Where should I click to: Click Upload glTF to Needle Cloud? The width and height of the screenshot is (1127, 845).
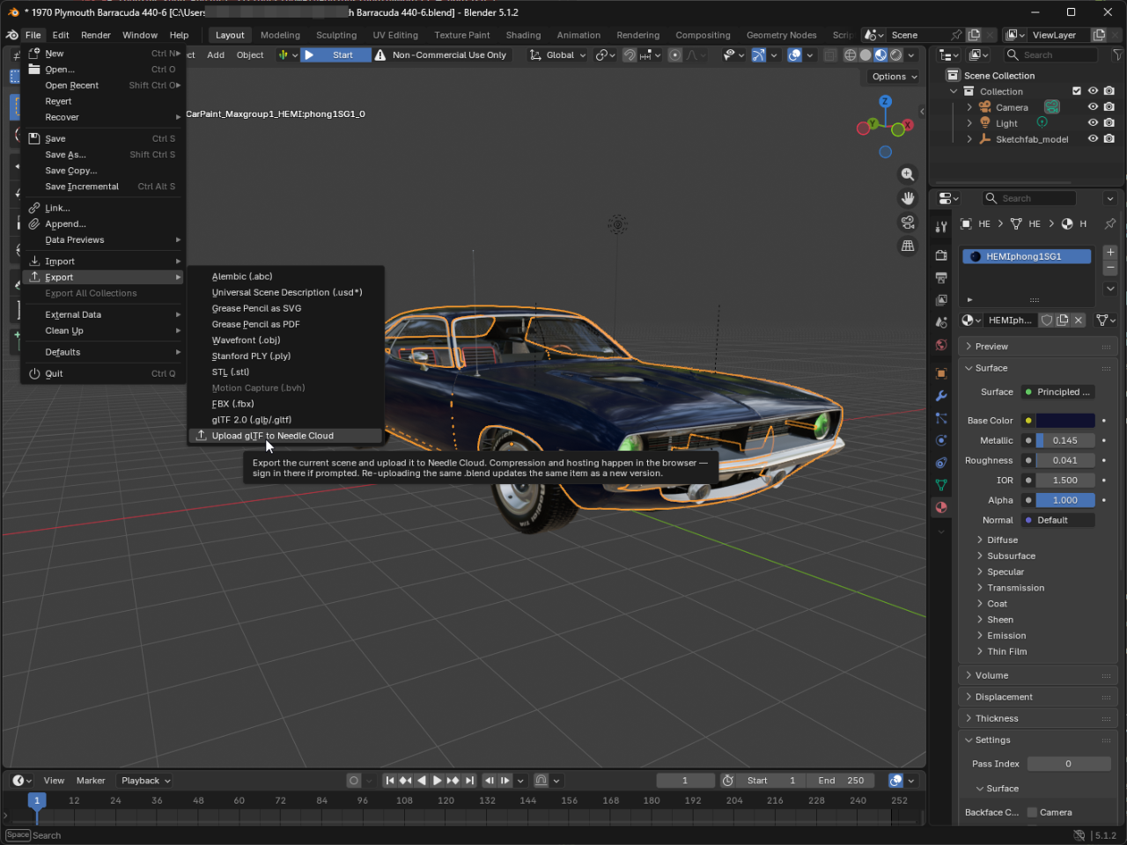click(285, 436)
